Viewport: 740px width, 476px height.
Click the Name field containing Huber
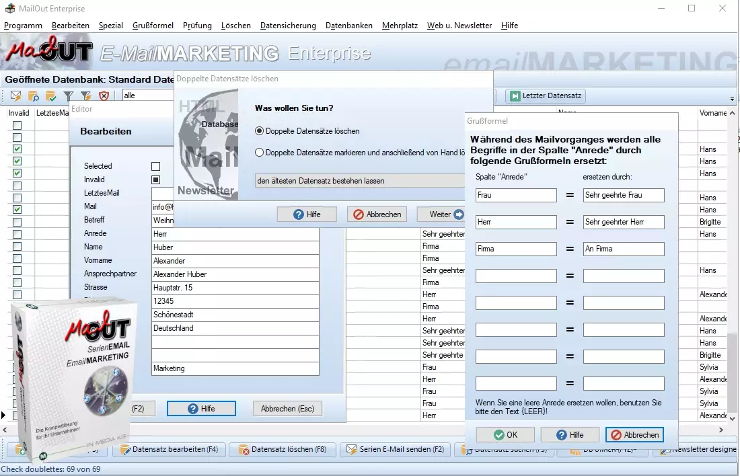click(235, 247)
